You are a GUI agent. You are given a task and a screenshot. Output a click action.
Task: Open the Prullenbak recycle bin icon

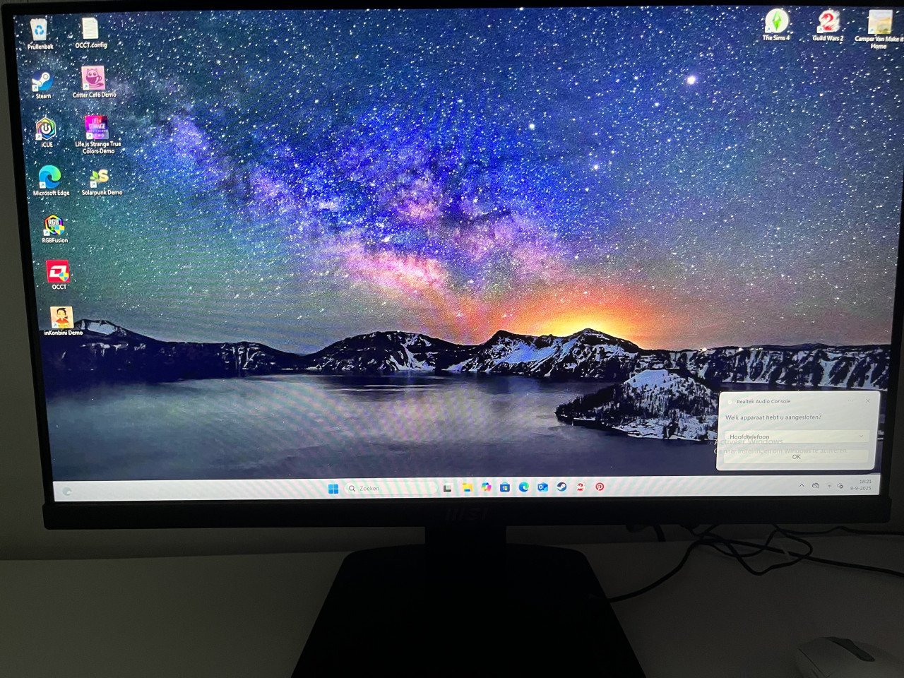tap(40, 34)
